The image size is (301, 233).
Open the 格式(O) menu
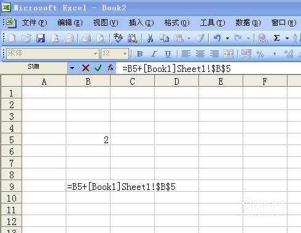[x=177, y=23]
